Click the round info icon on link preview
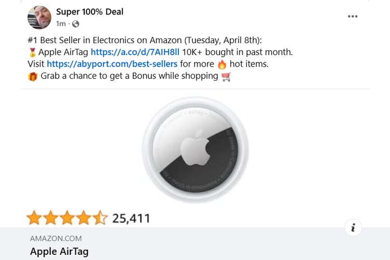 click(353, 227)
